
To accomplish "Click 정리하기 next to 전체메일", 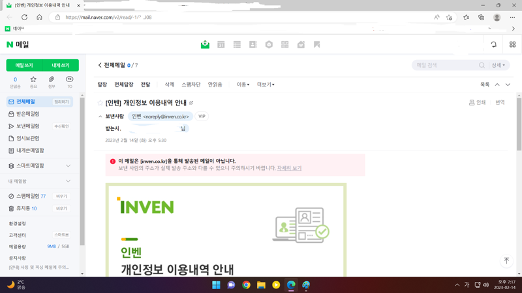I will click(61, 102).
